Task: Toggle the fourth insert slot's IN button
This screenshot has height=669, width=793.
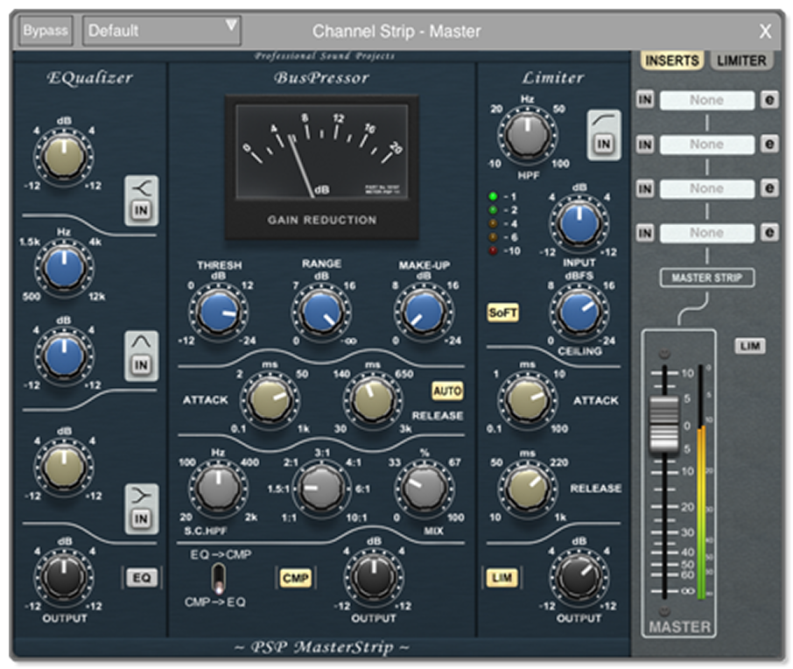Action: 645,233
